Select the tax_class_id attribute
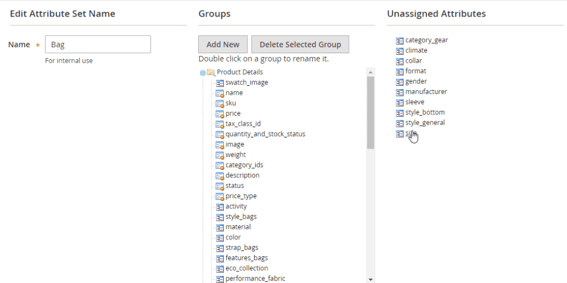 pyautogui.click(x=243, y=124)
